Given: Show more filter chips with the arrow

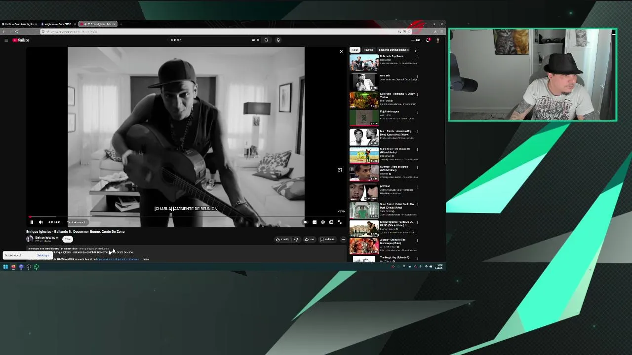Looking at the screenshot, I should (x=415, y=50).
